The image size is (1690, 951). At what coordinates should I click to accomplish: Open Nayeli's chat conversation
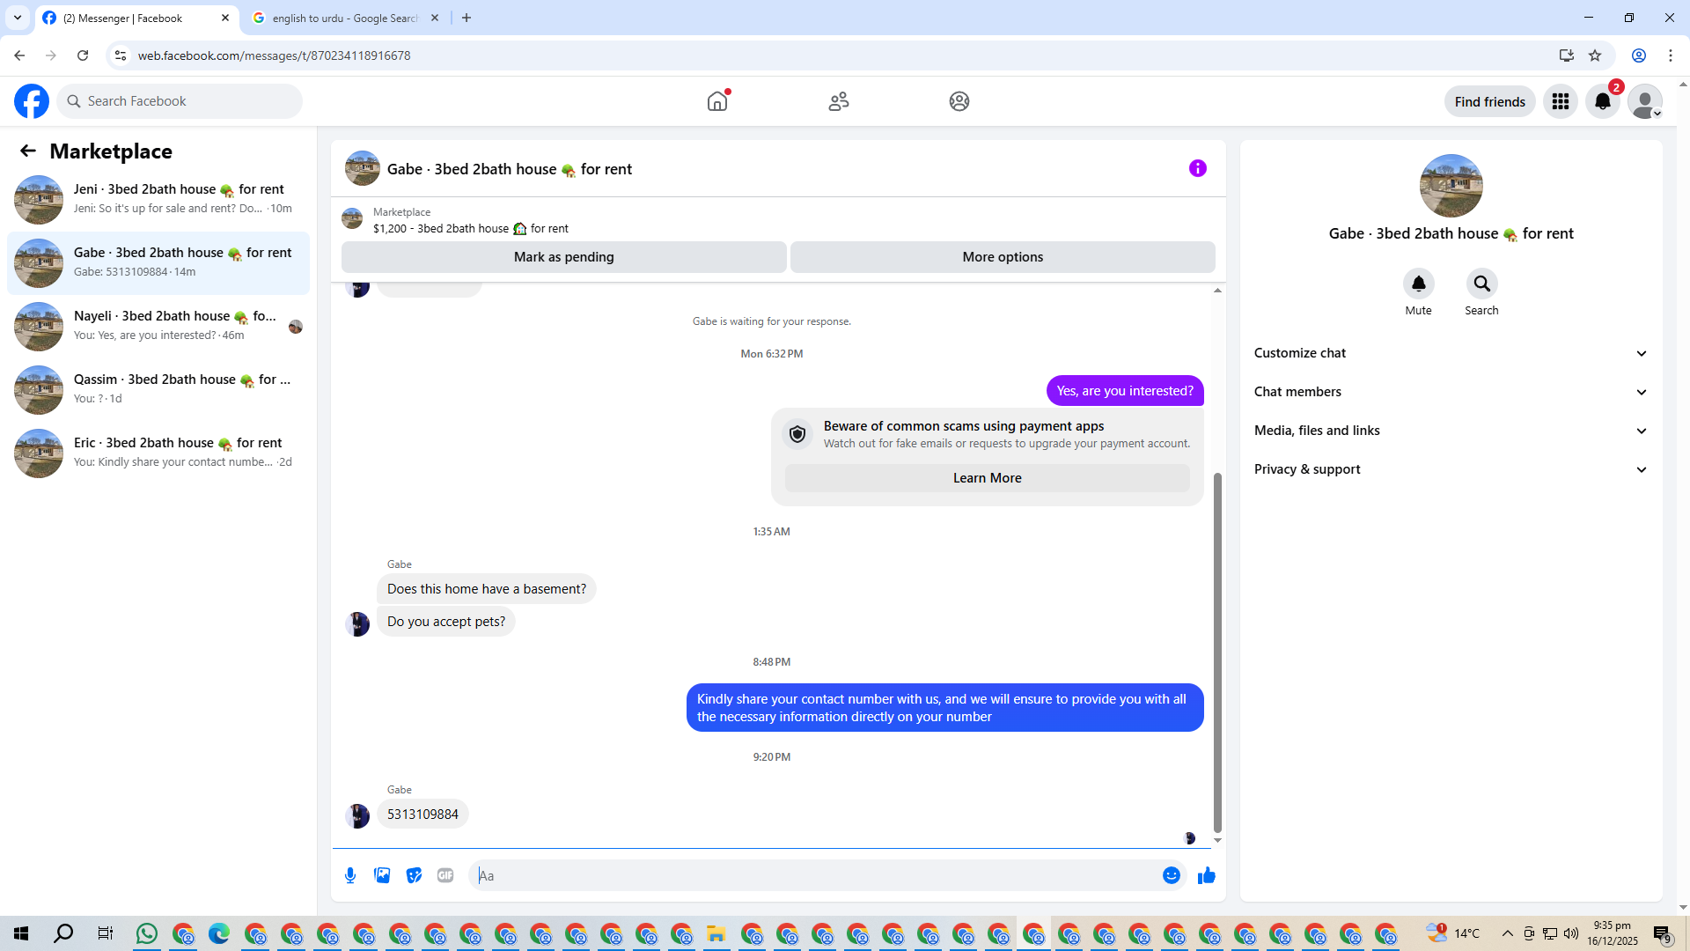click(x=158, y=327)
